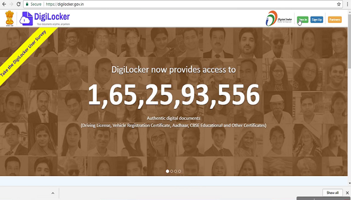Click the Sign Up button
Image resolution: width=351 pixels, height=200 pixels.
point(316,19)
